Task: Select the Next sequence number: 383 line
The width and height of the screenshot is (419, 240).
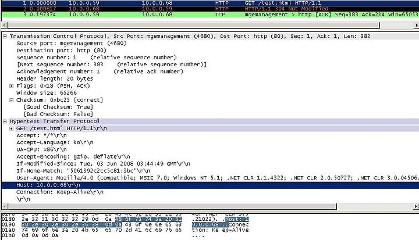Action: [112, 65]
